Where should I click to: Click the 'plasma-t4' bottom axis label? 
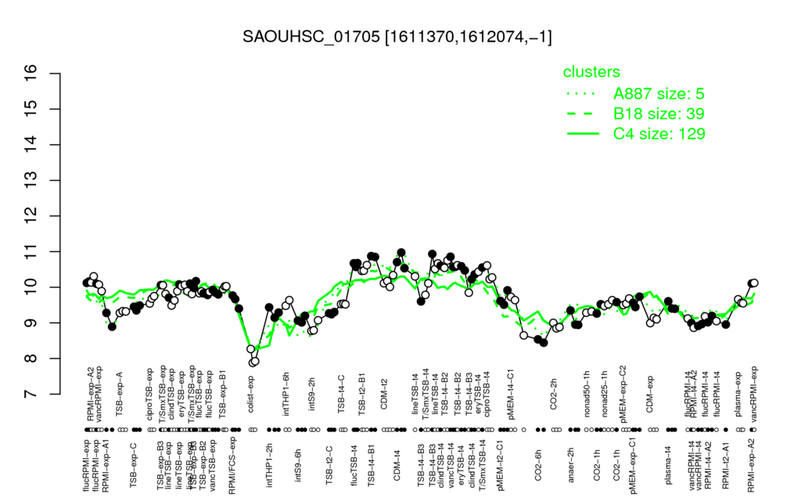click(x=667, y=464)
